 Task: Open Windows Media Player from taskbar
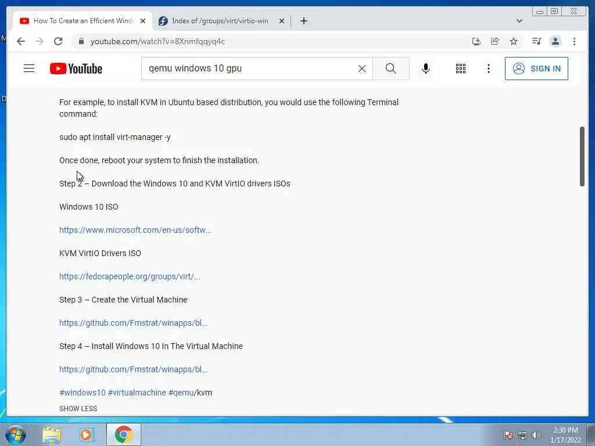pyautogui.click(x=87, y=435)
